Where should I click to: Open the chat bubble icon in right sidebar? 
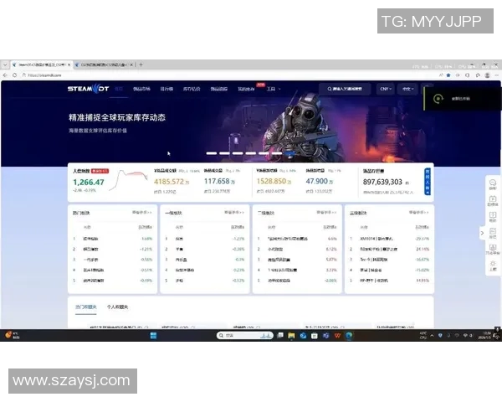click(493, 184)
